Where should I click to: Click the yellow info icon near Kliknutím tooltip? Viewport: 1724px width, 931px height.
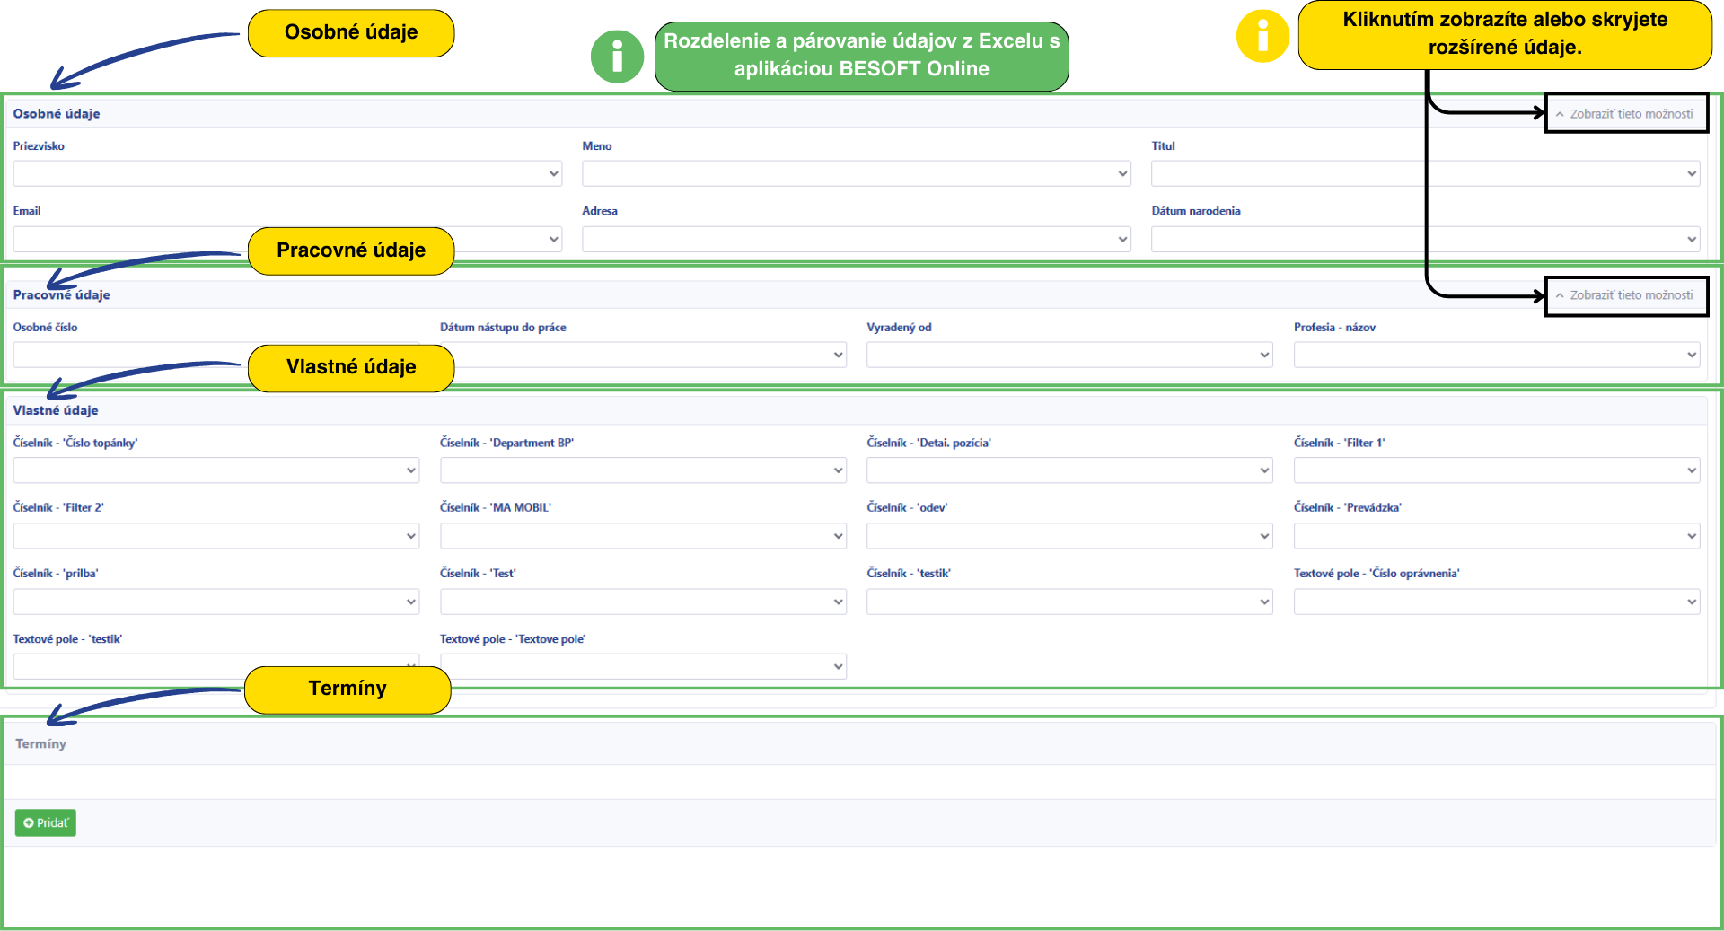[x=1262, y=37]
